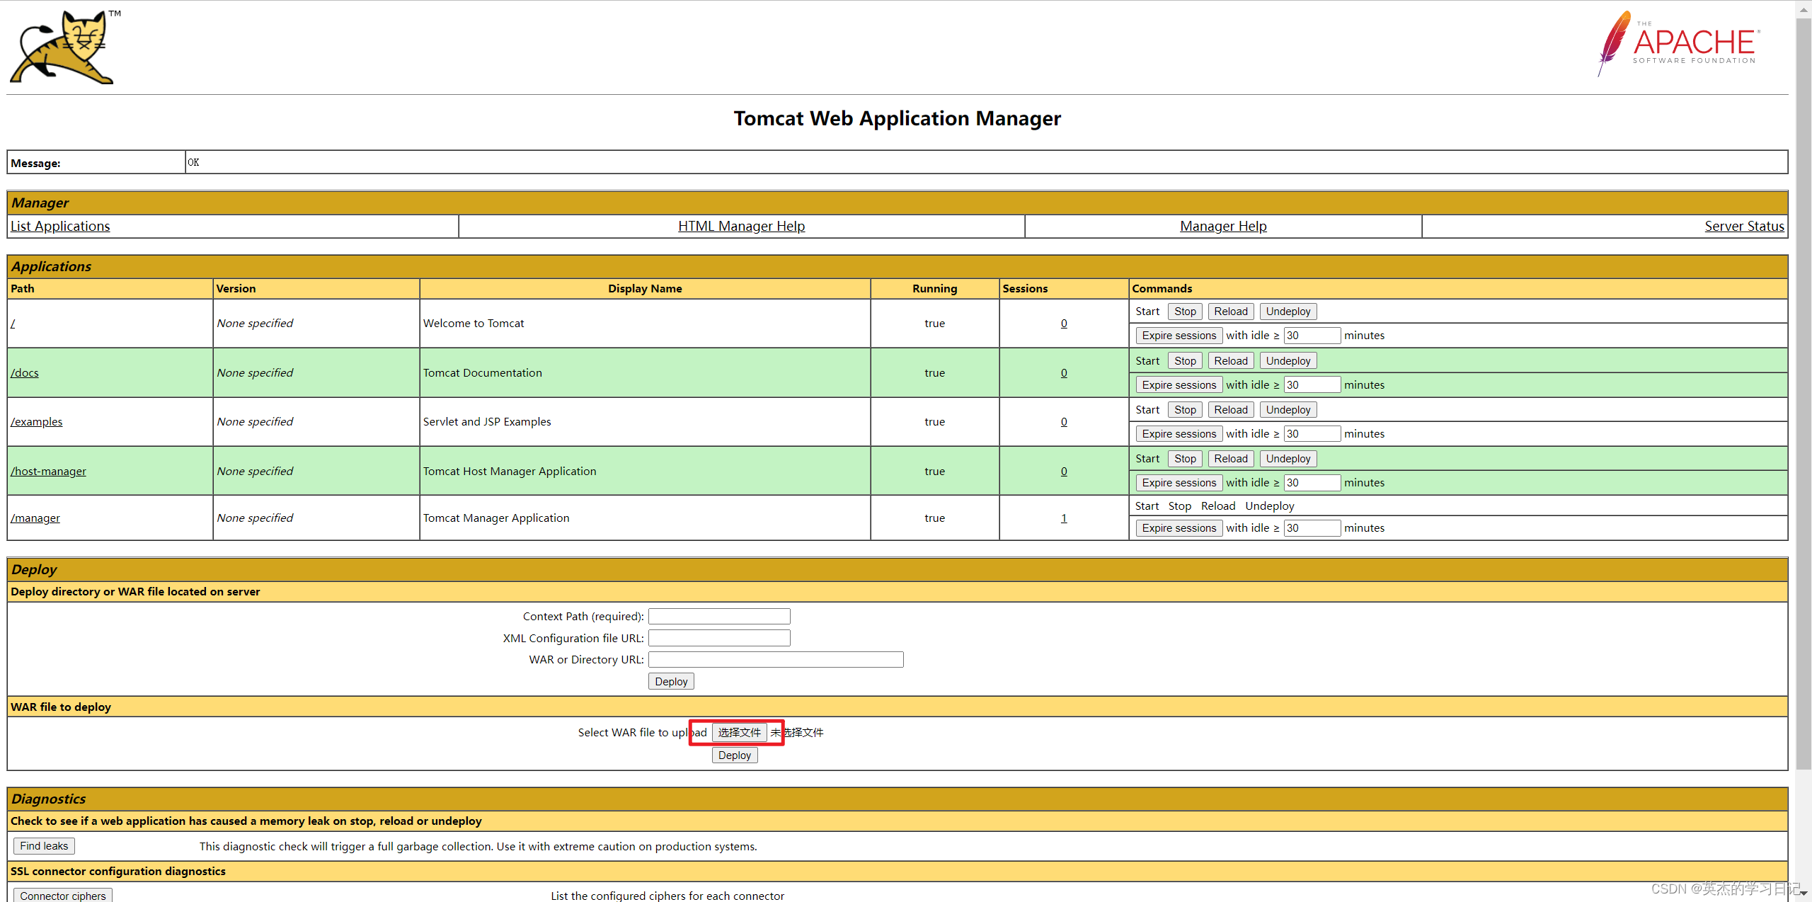This screenshot has height=902, width=1812.
Task: Stop the /docs application
Action: [x=1184, y=361]
